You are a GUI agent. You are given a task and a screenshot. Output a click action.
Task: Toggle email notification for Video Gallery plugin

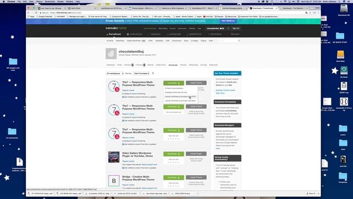(123, 168)
